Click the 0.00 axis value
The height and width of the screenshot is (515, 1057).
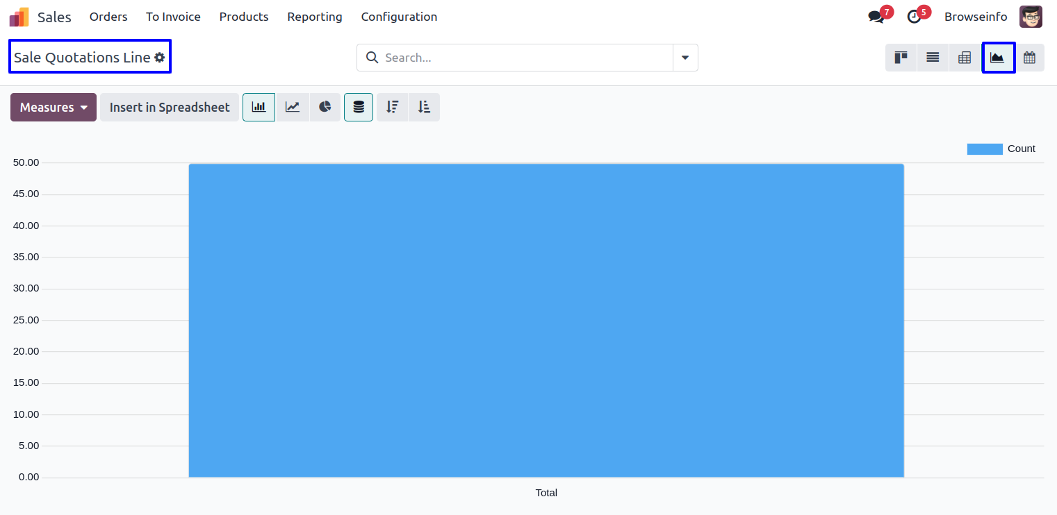[29, 477]
